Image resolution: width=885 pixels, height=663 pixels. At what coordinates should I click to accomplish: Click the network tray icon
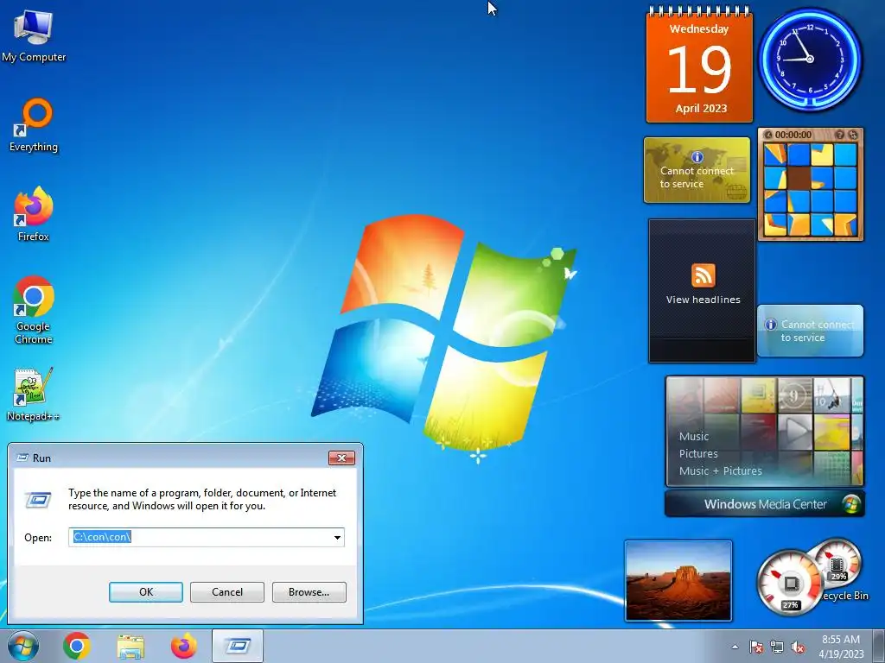(x=777, y=647)
